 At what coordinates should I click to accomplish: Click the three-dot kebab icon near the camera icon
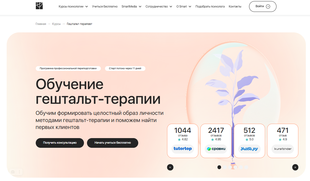pos(19,172)
